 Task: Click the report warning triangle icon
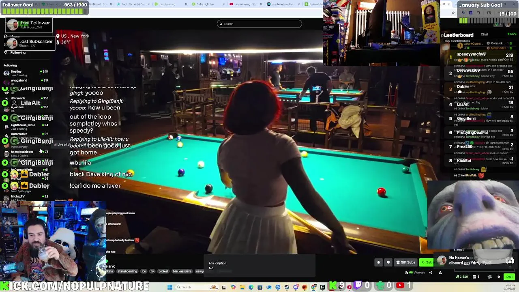pos(440,273)
